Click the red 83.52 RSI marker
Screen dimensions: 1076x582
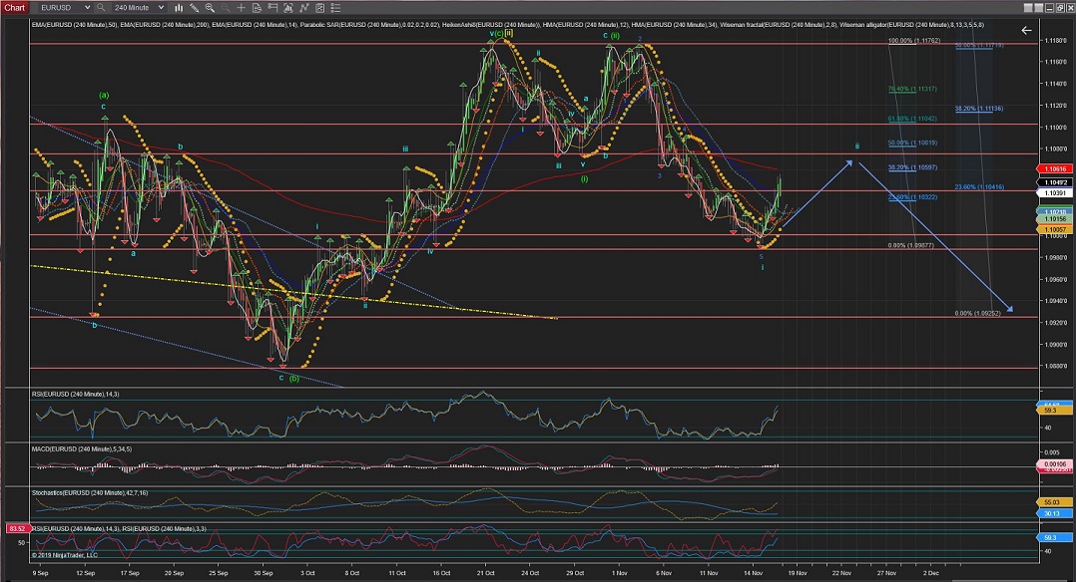16,527
